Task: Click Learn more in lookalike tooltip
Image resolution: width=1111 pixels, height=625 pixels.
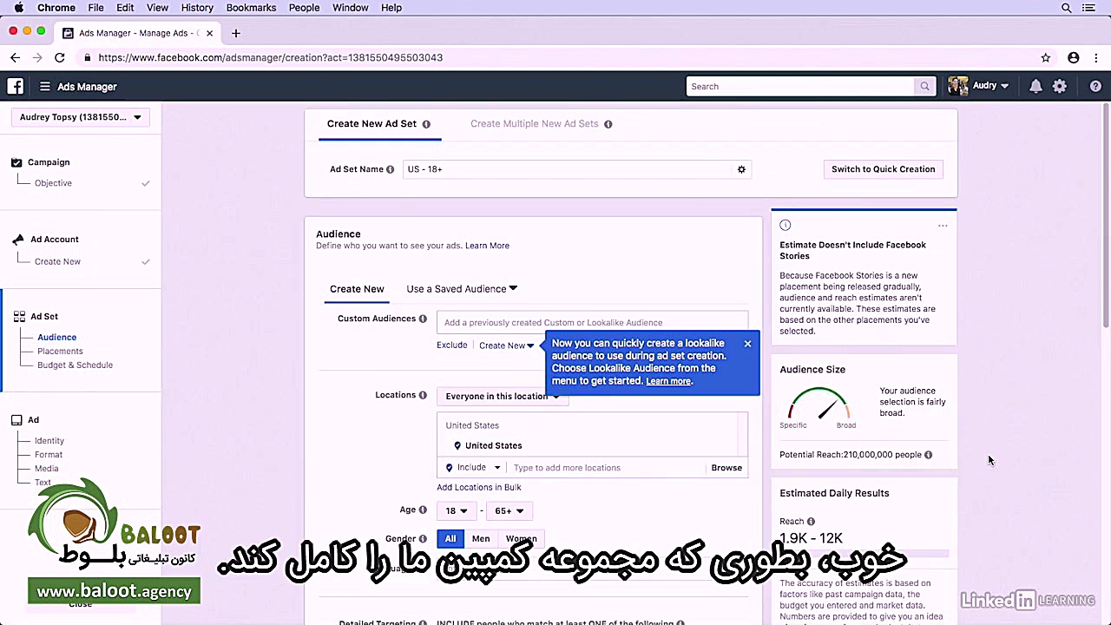Action: (x=668, y=381)
